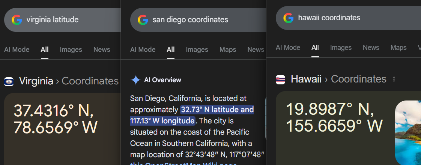Select All tab in Hawaii search
The width and height of the screenshot is (421, 165).
click(x=315, y=48)
